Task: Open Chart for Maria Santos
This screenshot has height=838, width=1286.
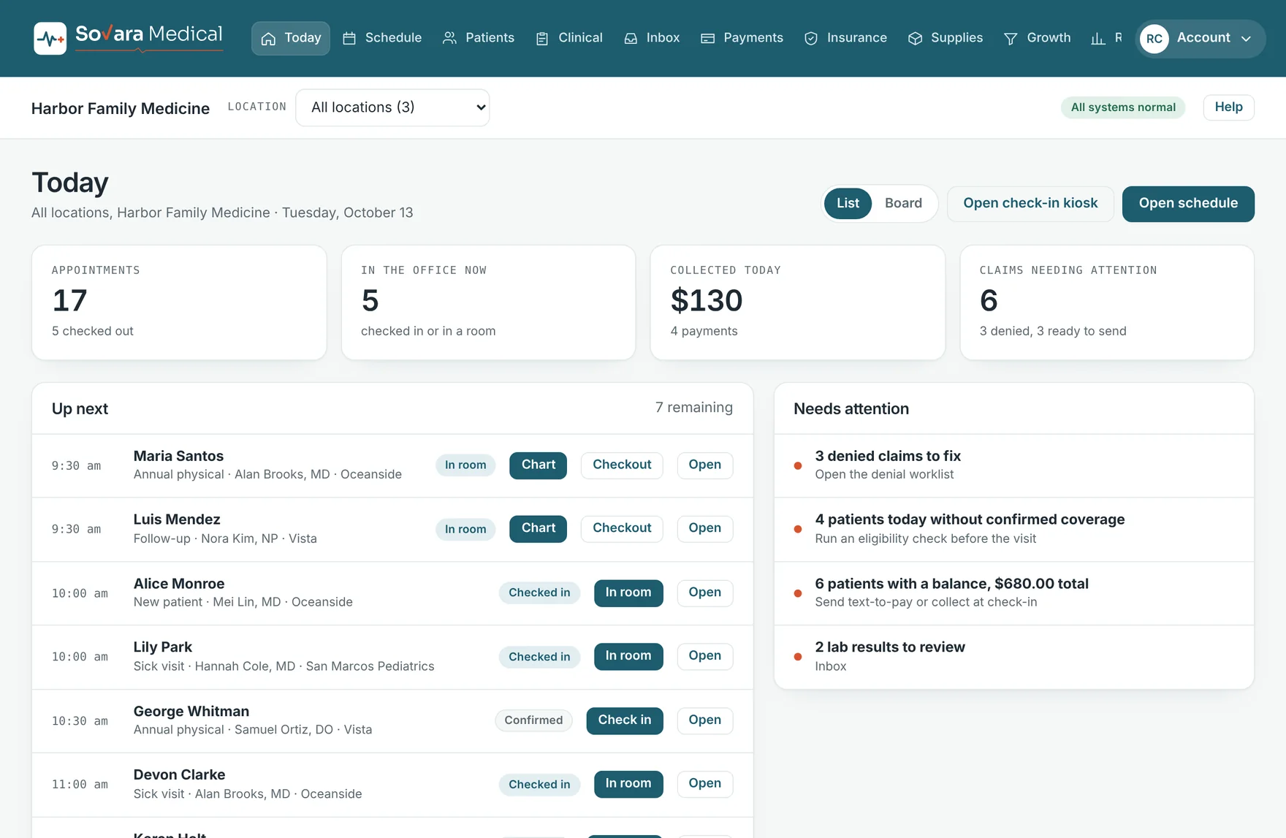Action: pos(538,465)
